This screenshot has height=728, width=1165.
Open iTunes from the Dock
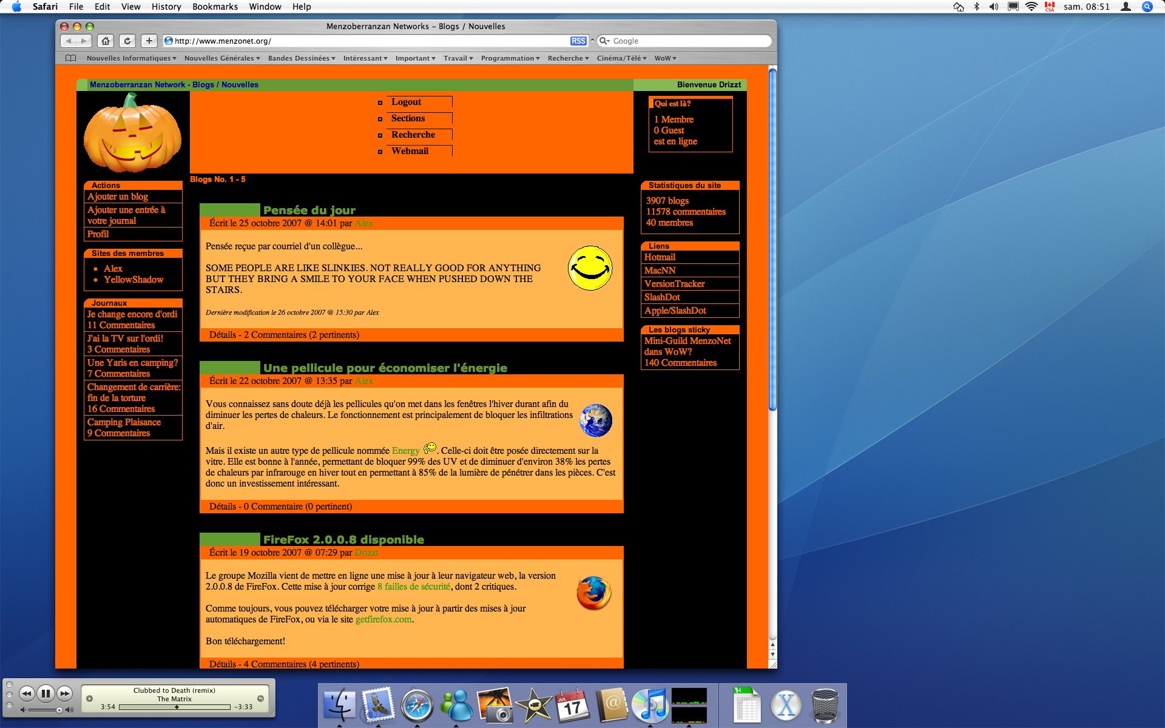click(649, 705)
